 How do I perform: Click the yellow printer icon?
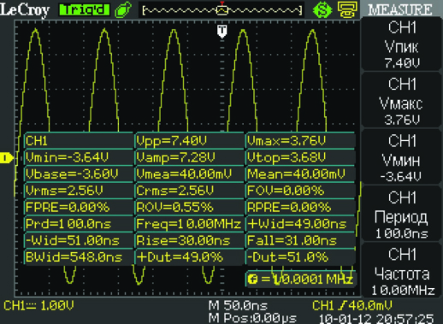point(347,9)
